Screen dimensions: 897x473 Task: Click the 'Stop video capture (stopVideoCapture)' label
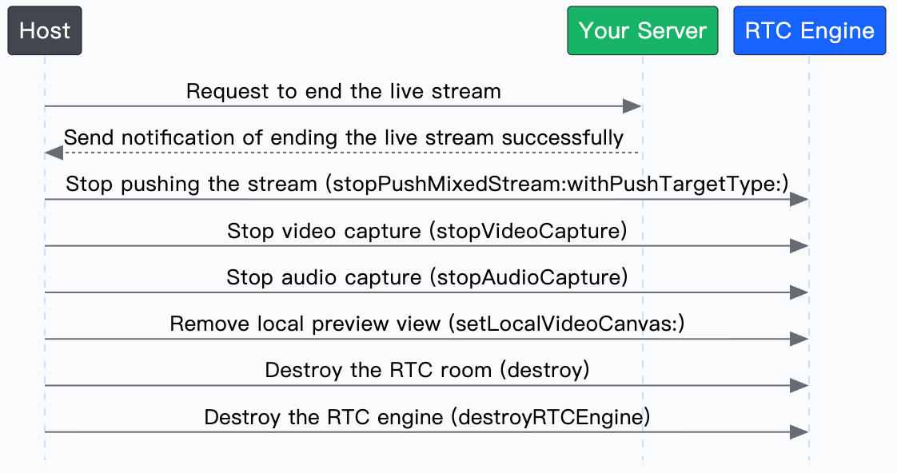click(427, 231)
